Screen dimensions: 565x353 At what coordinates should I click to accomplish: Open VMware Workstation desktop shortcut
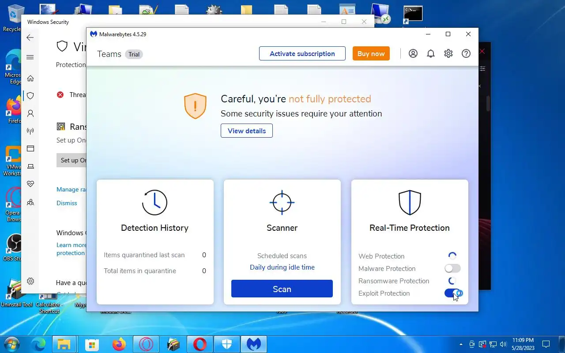[13, 161]
